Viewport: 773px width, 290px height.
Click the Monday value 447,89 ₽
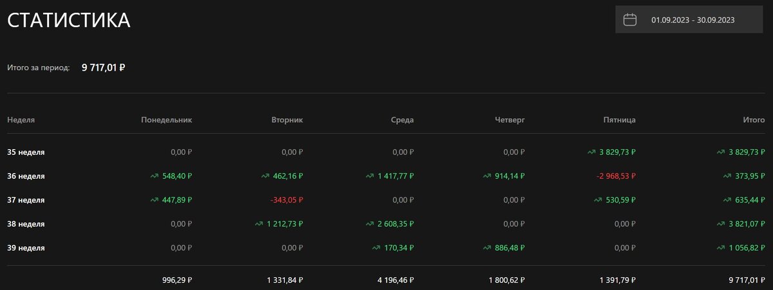coord(177,200)
